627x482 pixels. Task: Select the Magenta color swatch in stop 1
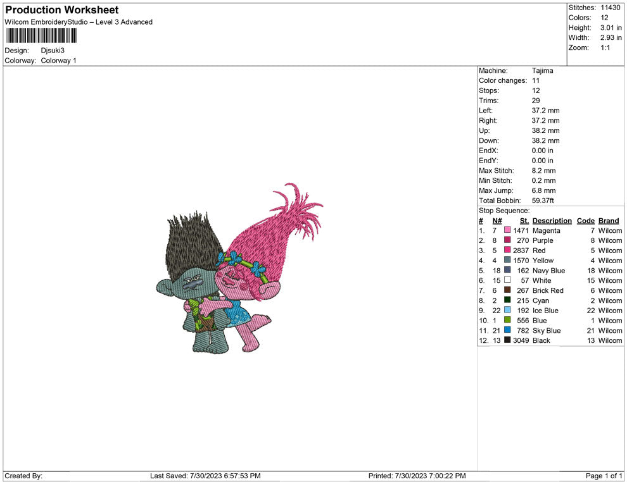pyautogui.click(x=507, y=230)
